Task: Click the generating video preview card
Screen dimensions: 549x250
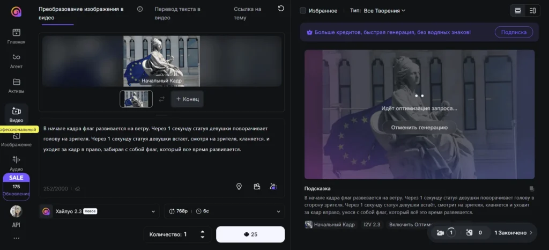Action: (419, 114)
